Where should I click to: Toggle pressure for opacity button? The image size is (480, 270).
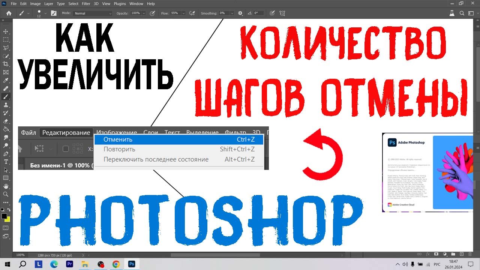[152, 13]
